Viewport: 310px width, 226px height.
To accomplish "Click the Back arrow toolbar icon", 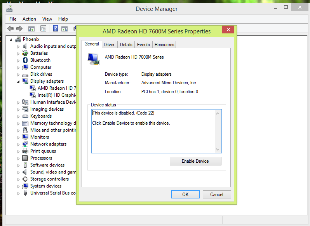I will tap(10, 29).
